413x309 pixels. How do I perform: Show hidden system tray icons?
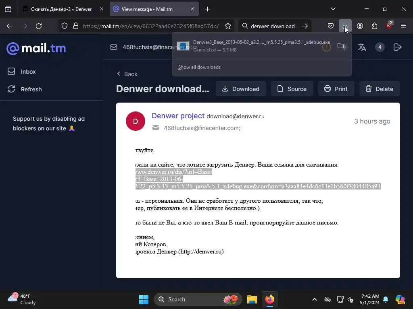tap(314, 299)
